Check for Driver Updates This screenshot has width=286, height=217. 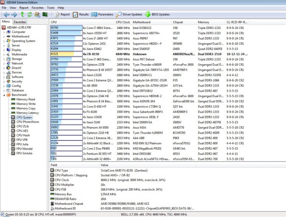coord(129,14)
